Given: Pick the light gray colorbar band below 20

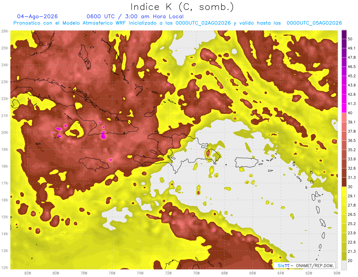Looking at the screenshot, I should 344,265.
